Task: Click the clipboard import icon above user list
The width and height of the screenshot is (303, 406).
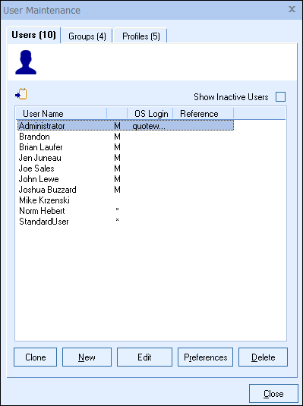Action: point(21,94)
